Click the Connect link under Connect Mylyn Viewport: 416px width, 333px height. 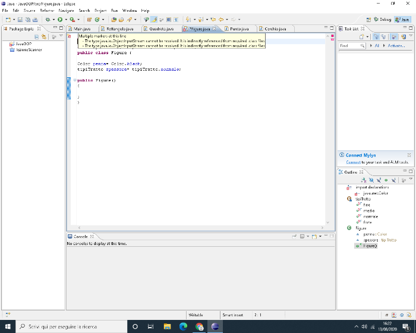[x=353, y=162]
